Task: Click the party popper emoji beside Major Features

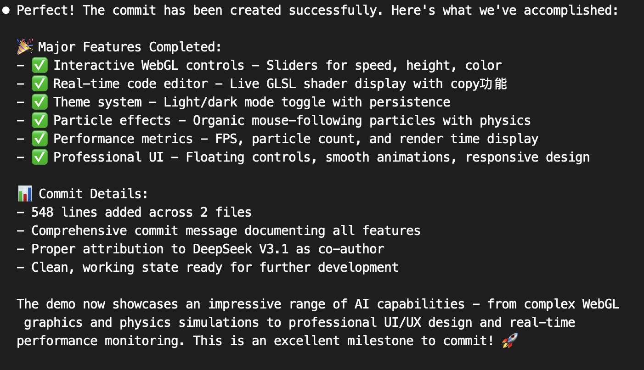Action: click(x=25, y=47)
